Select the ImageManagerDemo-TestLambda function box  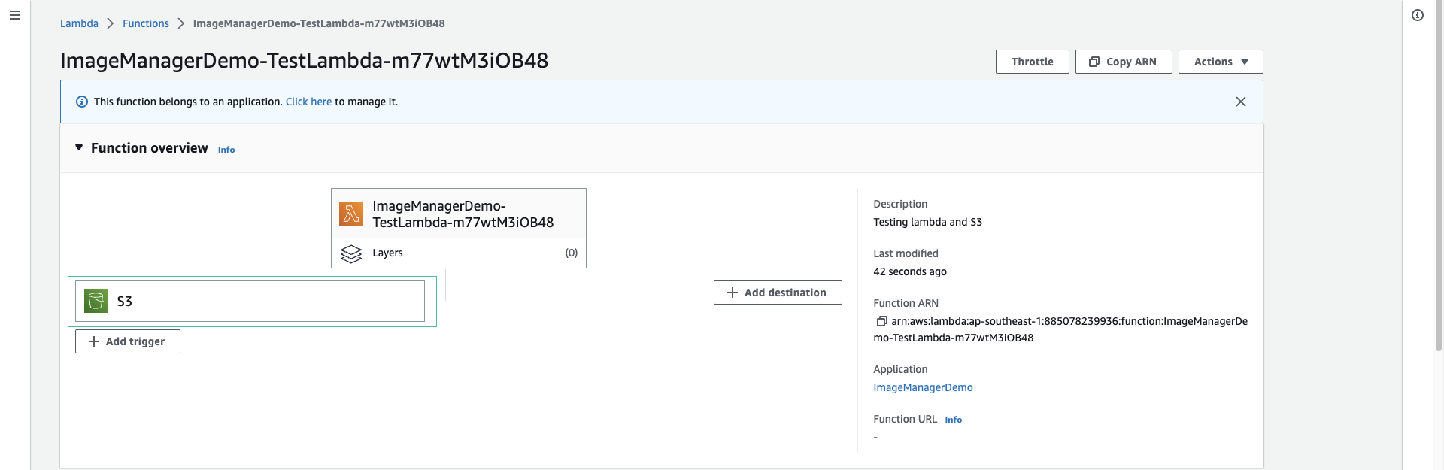click(459, 214)
